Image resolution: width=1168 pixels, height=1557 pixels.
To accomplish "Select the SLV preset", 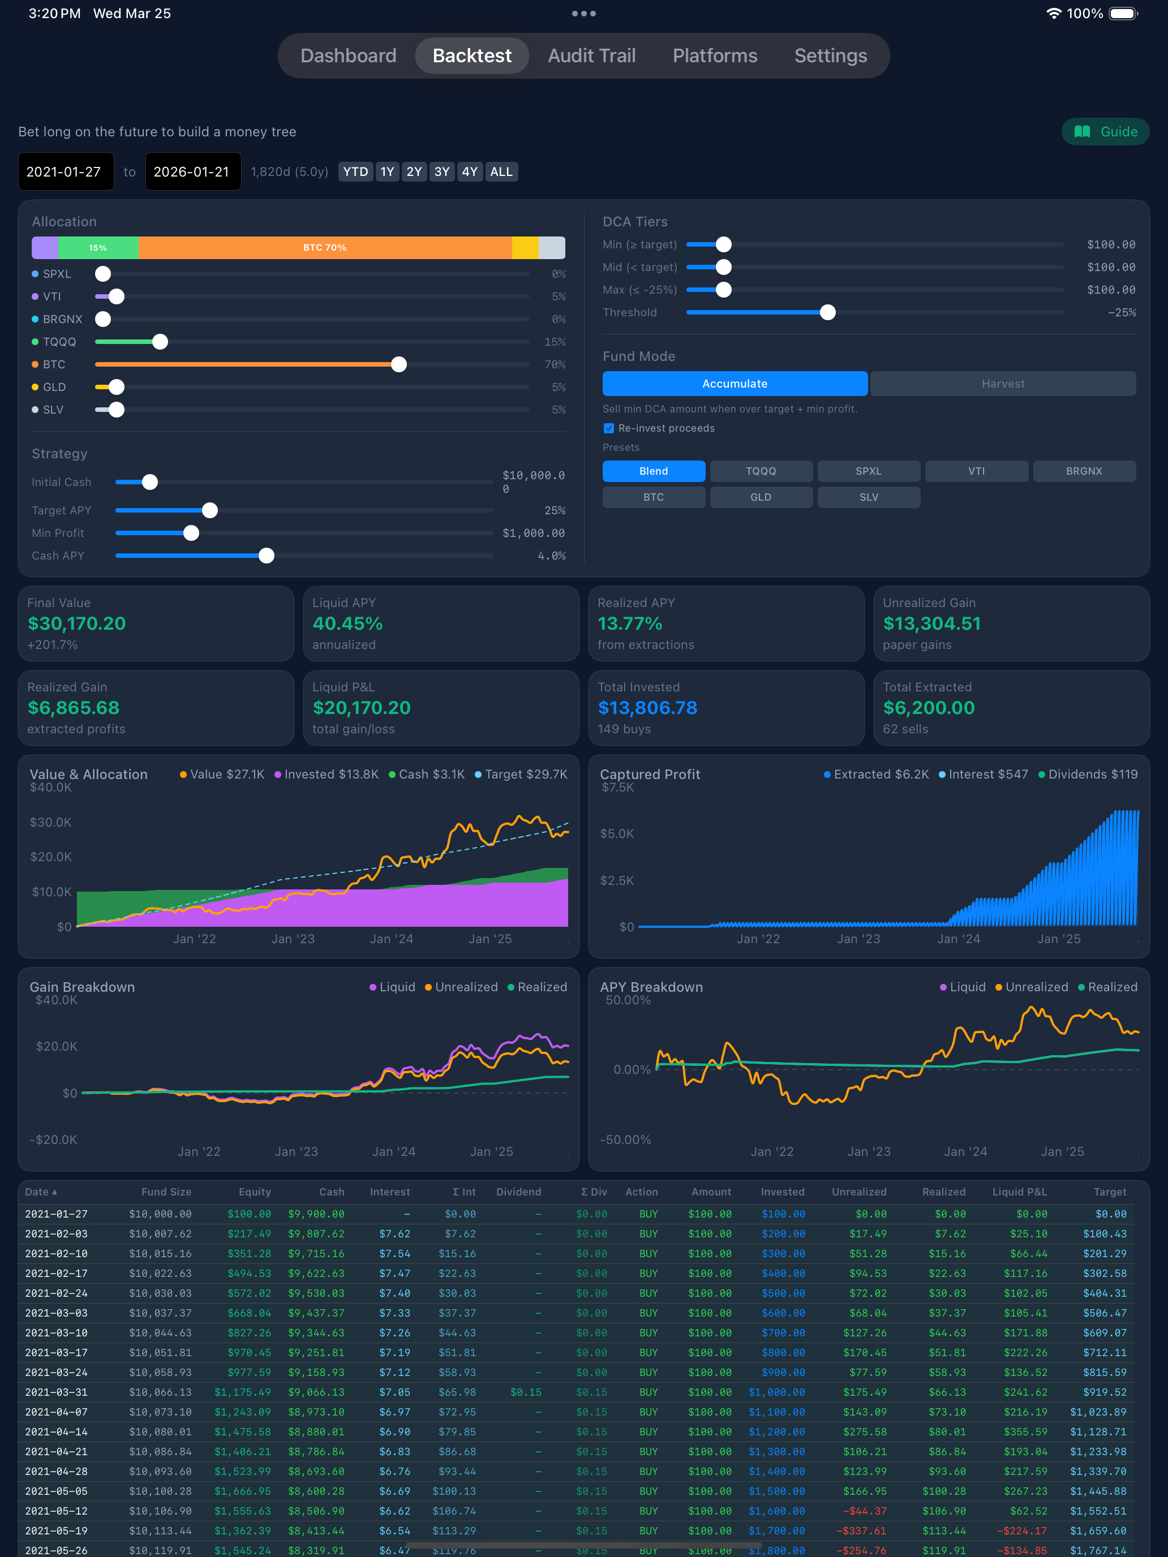I will 869,497.
